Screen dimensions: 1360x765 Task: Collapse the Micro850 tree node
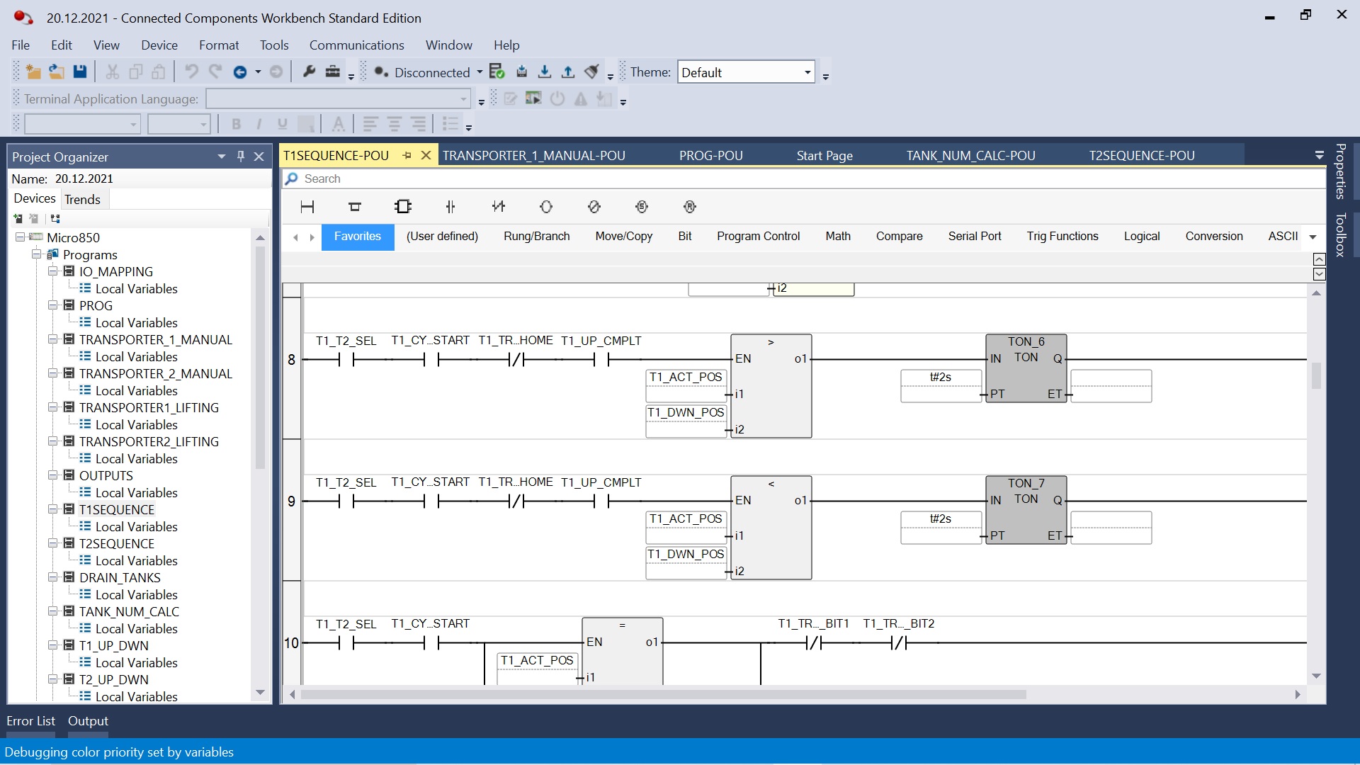[x=21, y=237]
